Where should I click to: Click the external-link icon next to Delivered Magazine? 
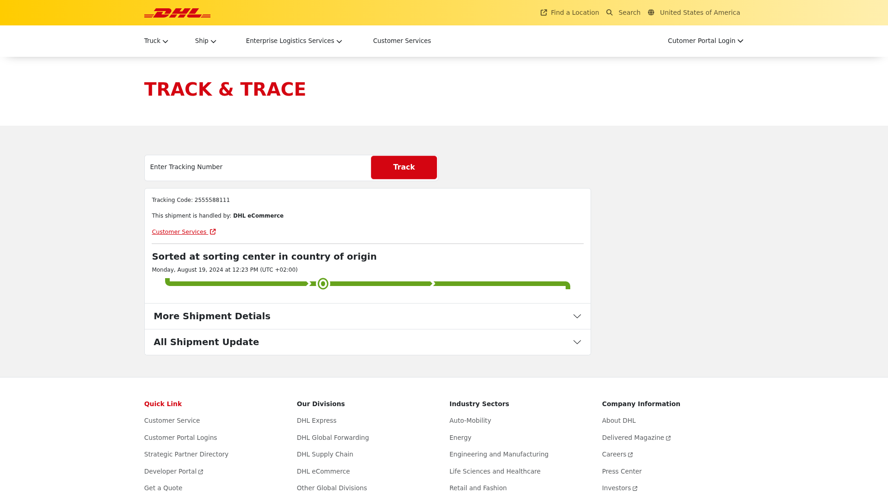pyautogui.click(x=668, y=438)
